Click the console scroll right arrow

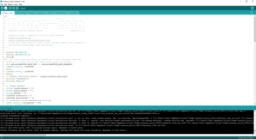pyautogui.click(x=252, y=135)
